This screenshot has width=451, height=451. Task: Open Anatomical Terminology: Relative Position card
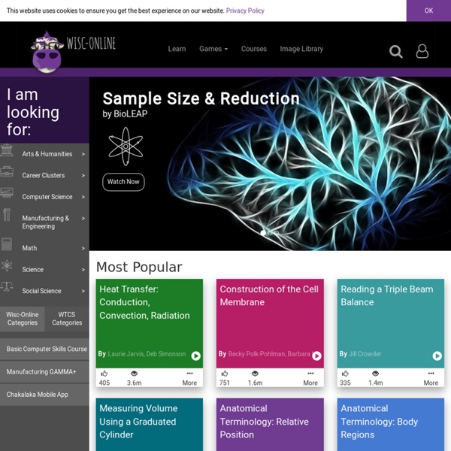pos(270,424)
